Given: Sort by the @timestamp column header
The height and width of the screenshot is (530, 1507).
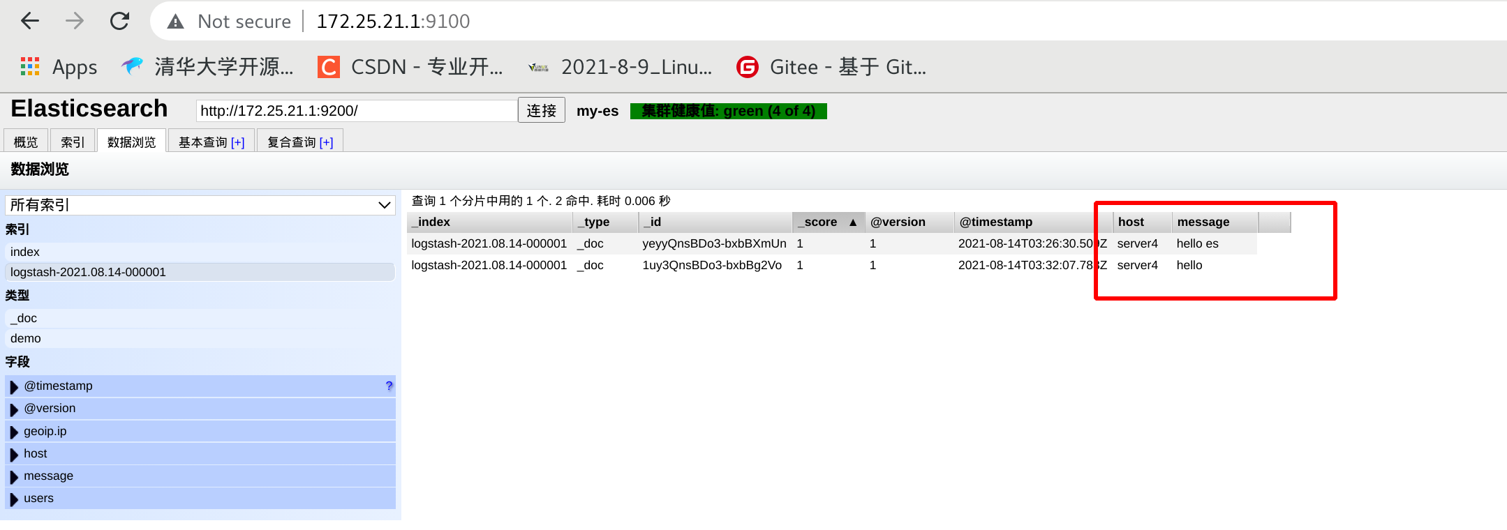Looking at the screenshot, I should click(1033, 222).
